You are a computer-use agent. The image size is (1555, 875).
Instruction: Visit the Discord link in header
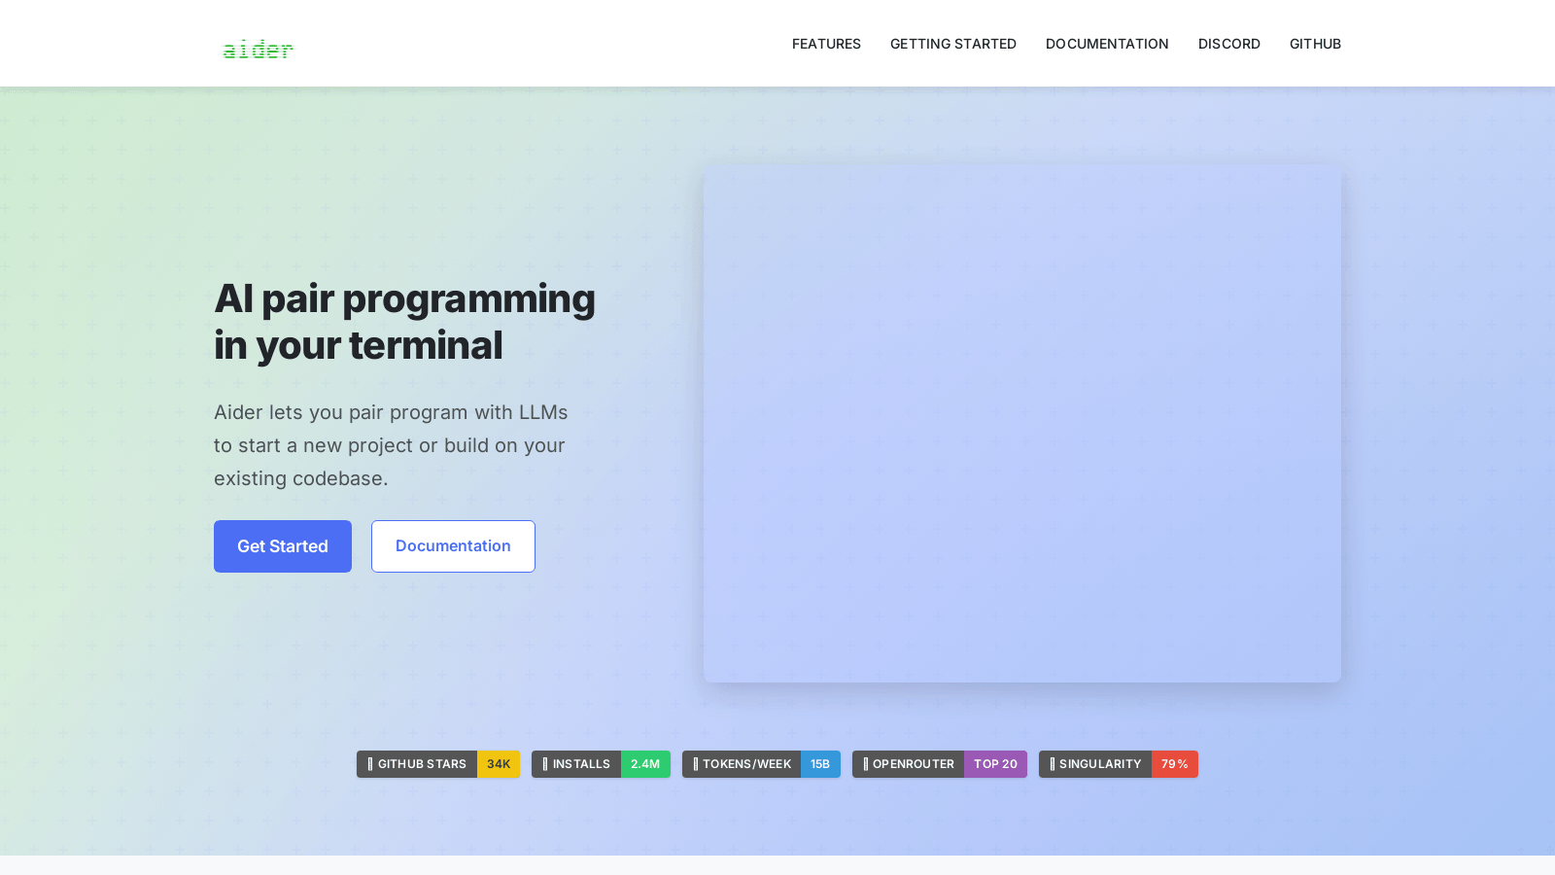[x=1229, y=44]
